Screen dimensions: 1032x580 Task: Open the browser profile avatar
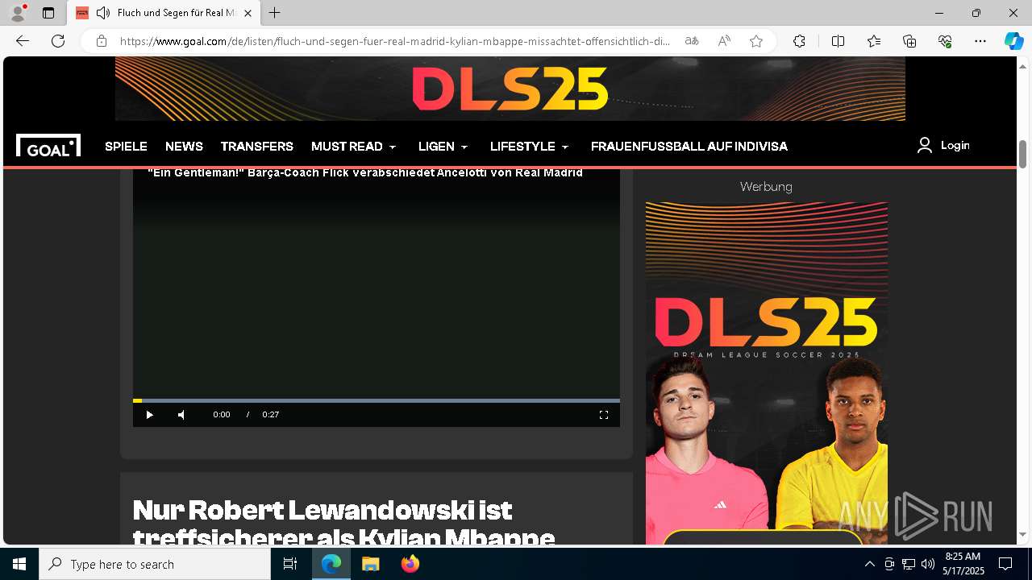(17, 13)
